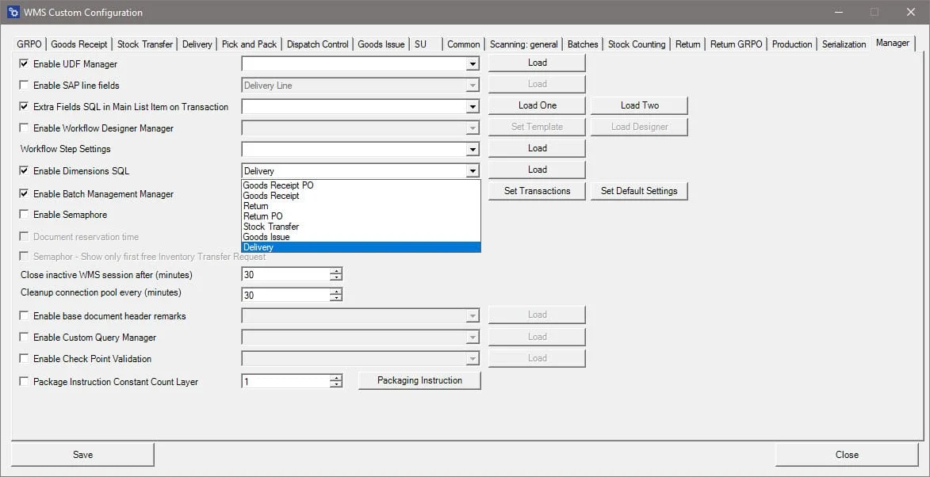Choose Return PO option in dropdown list
Viewport: 930px width, 477px height.
[361, 216]
